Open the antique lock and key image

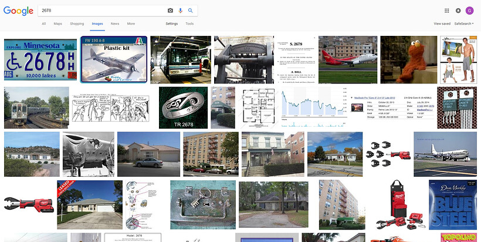pos(203,204)
